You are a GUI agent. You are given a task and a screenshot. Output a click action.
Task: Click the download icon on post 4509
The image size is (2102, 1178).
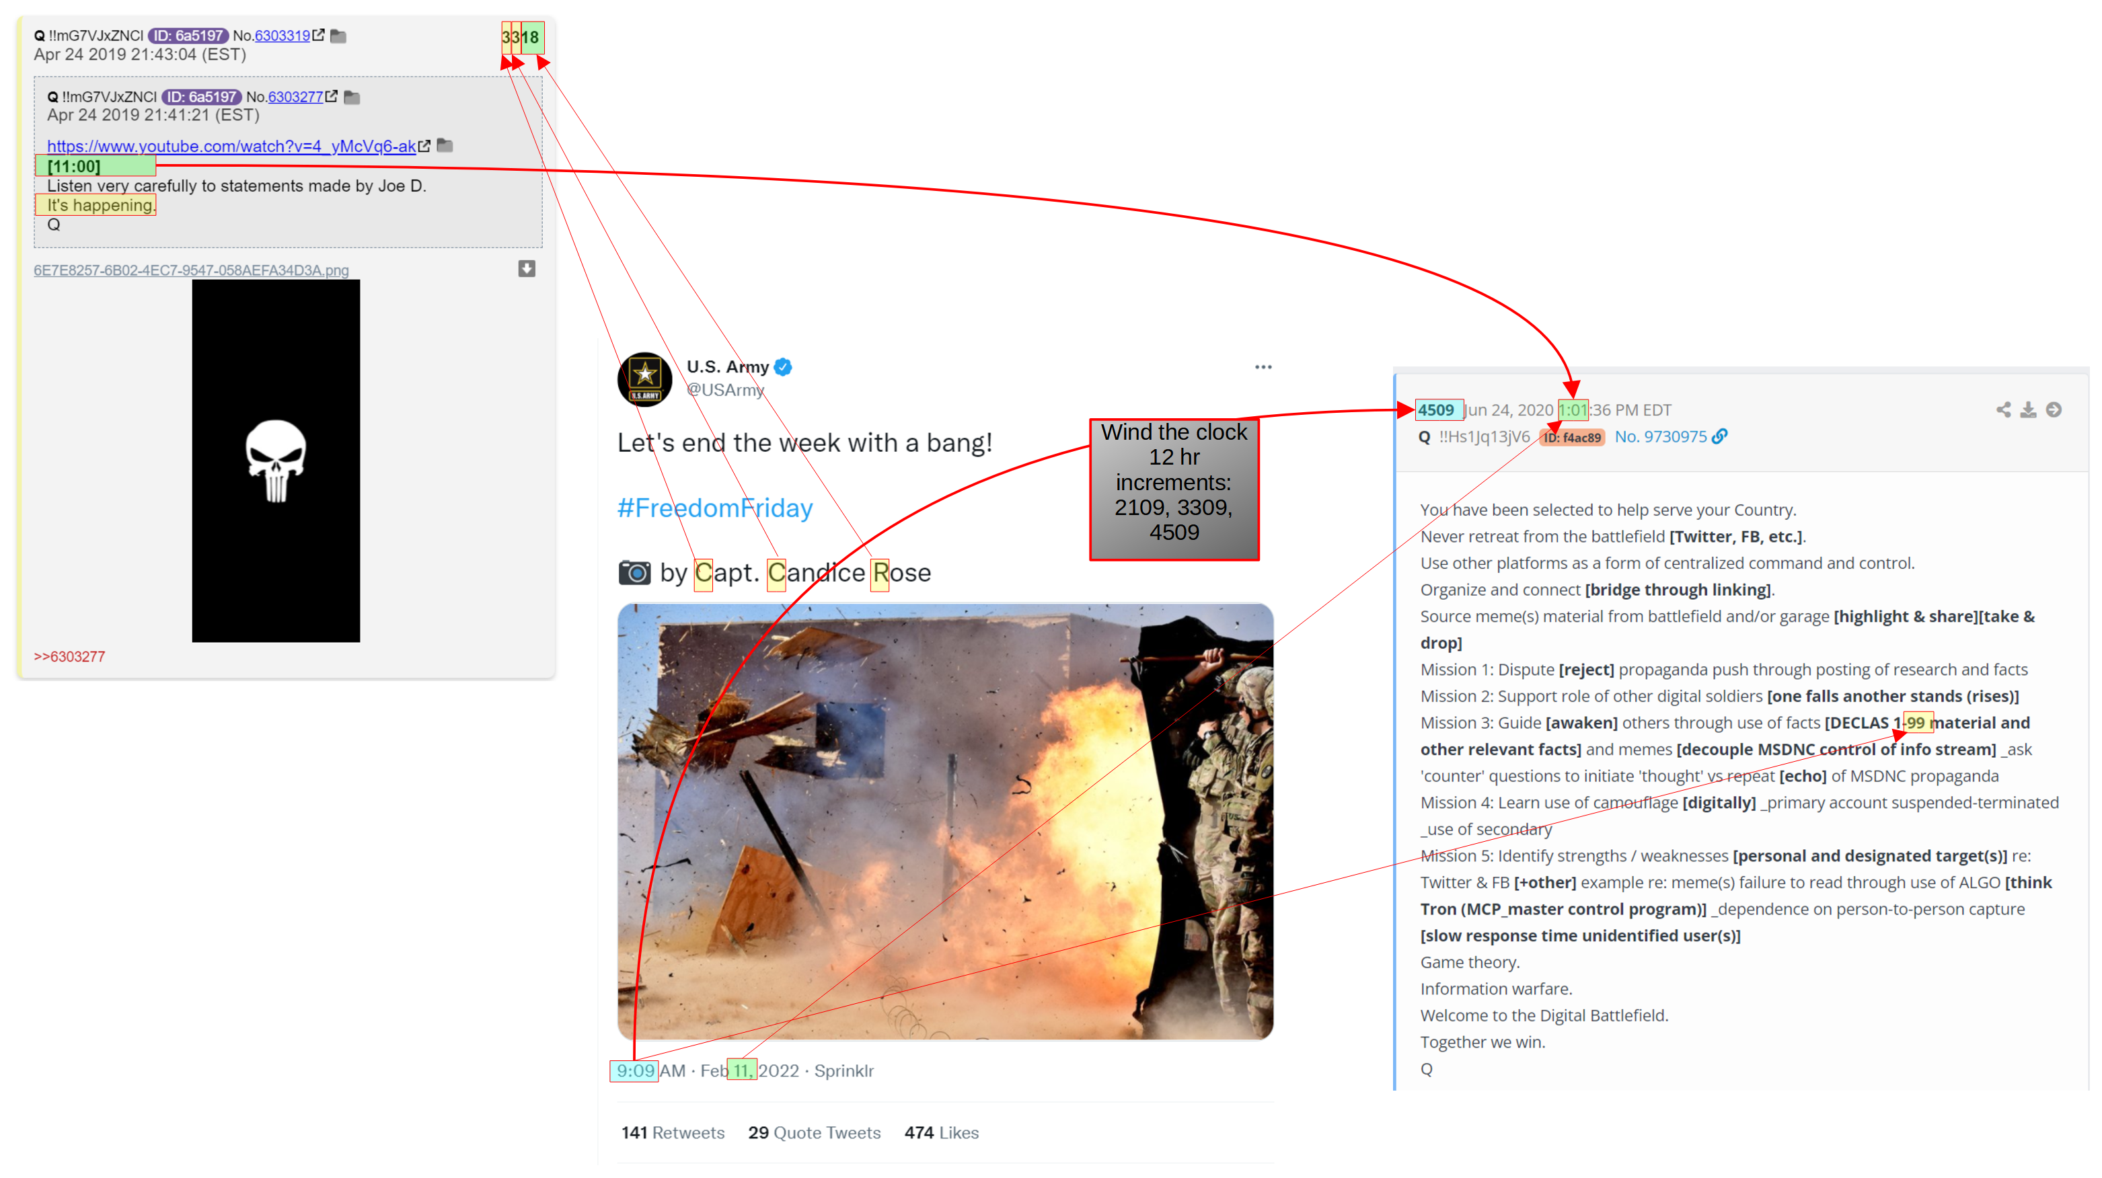point(2029,409)
